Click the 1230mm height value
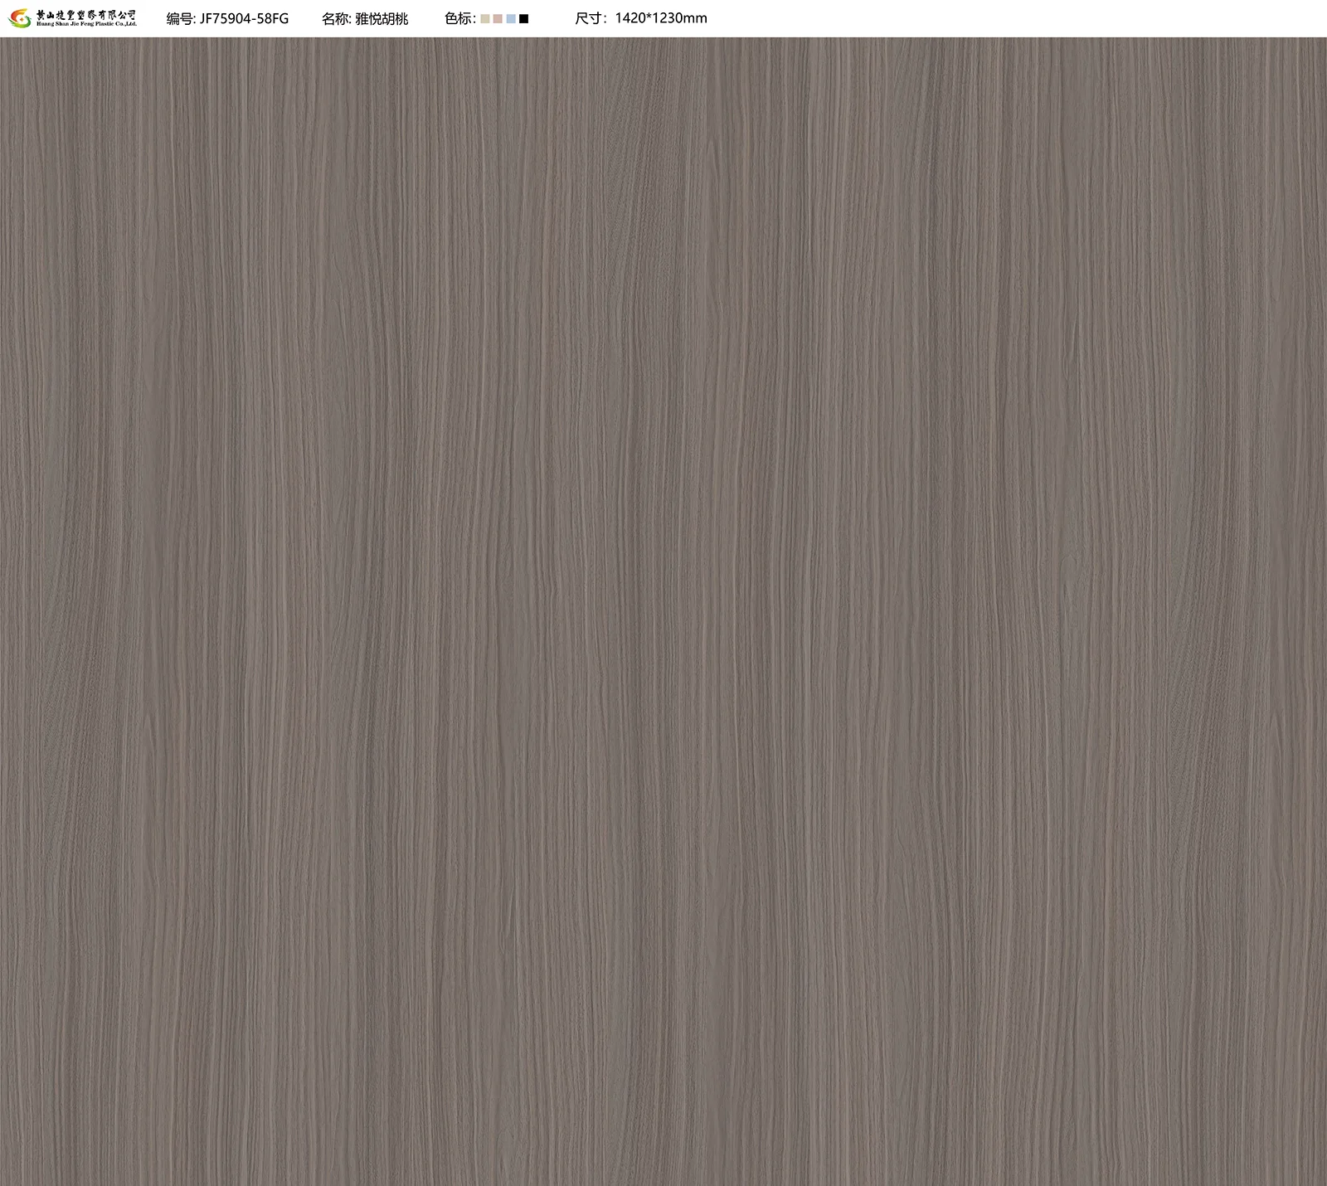The height and width of the screenshot is (1186, 1327). point(679,18)
